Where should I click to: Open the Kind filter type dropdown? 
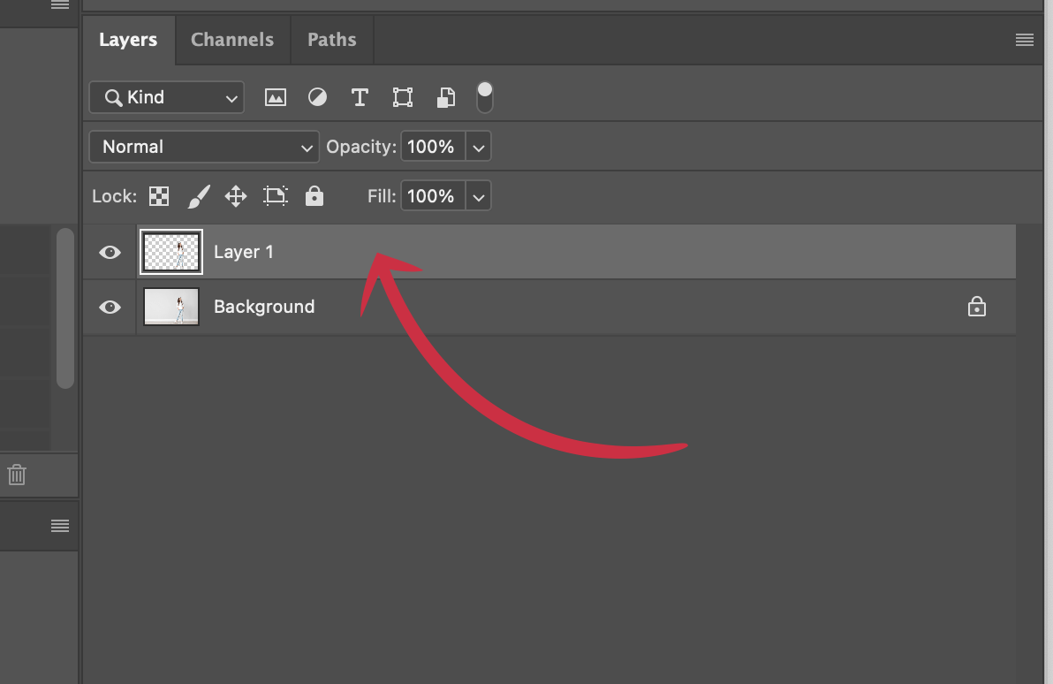tap(167, 98)
